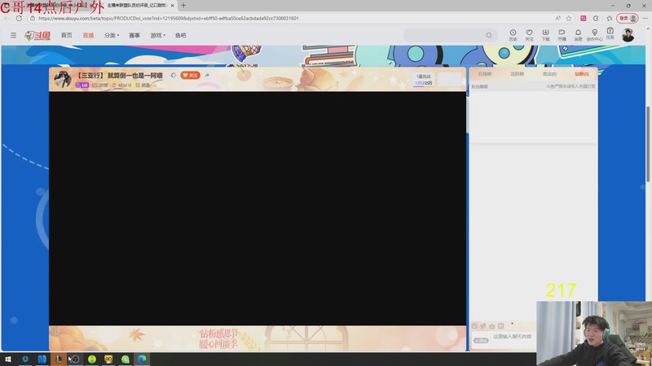Click the stream title 【三亚行】
The height and width of the screenshot is (366, 652).
coord(119,76)
